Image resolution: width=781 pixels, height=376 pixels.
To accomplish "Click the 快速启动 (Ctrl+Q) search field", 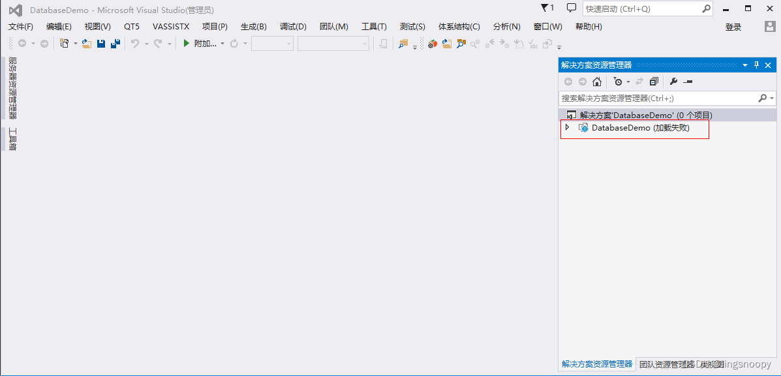I will point(649,8).
